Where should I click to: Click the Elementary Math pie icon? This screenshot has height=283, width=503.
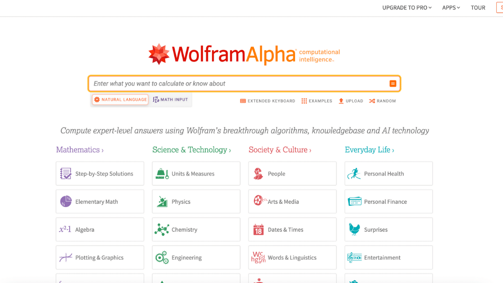[66, 202]
